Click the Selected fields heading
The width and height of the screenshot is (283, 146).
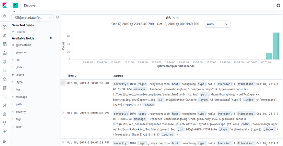coord(23,25)
